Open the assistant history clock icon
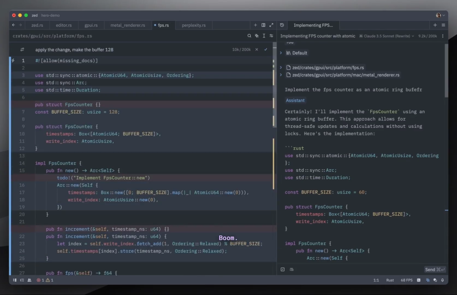This screenshot has height=295, width=457. [282, 25]
